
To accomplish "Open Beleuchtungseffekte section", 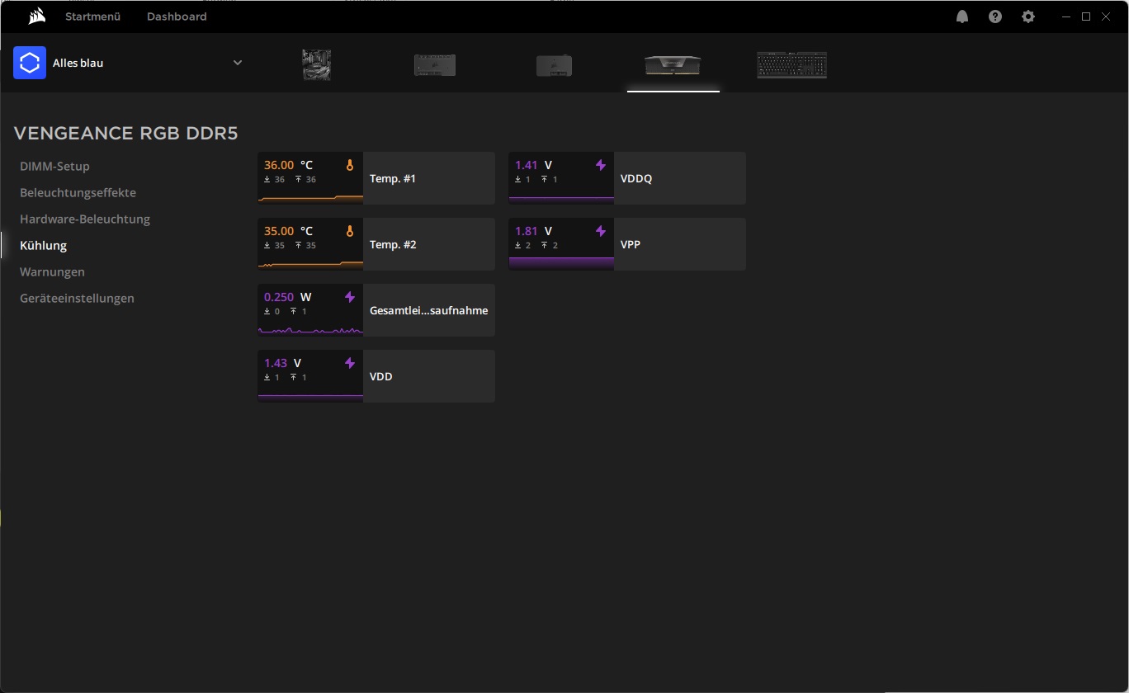I will click(78, 192).
